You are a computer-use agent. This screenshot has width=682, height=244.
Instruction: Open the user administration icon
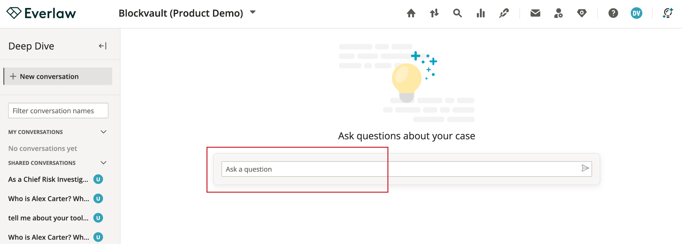[558, 13]
